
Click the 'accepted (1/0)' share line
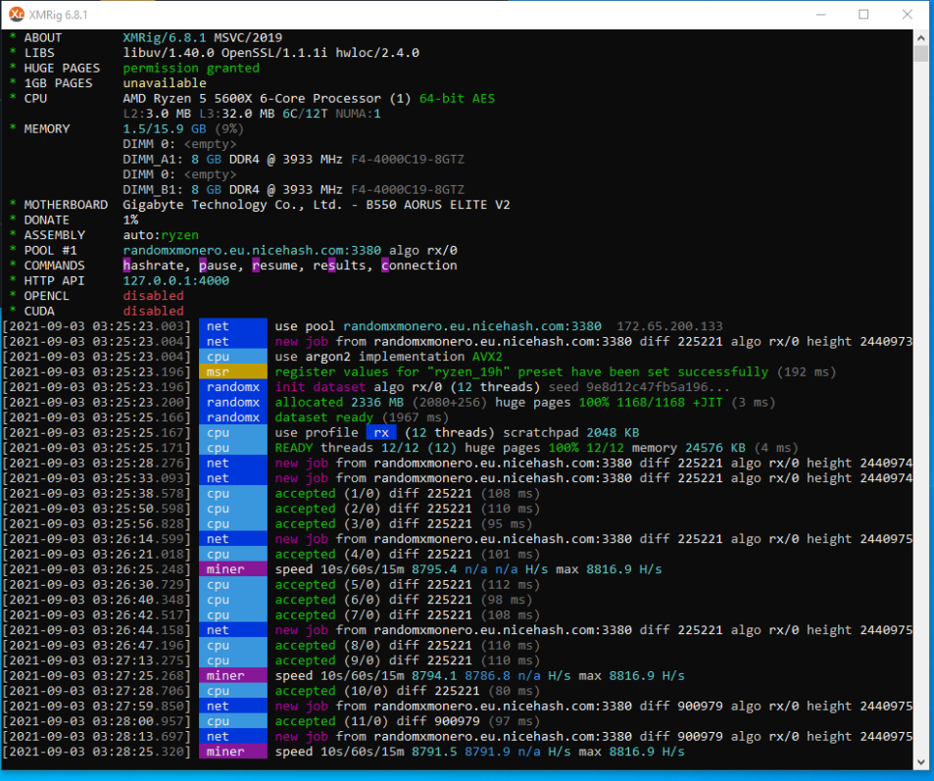408,493
